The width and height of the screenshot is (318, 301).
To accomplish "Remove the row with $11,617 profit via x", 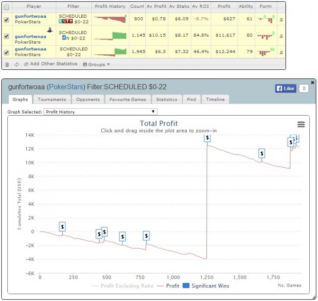I will [281, 36].
